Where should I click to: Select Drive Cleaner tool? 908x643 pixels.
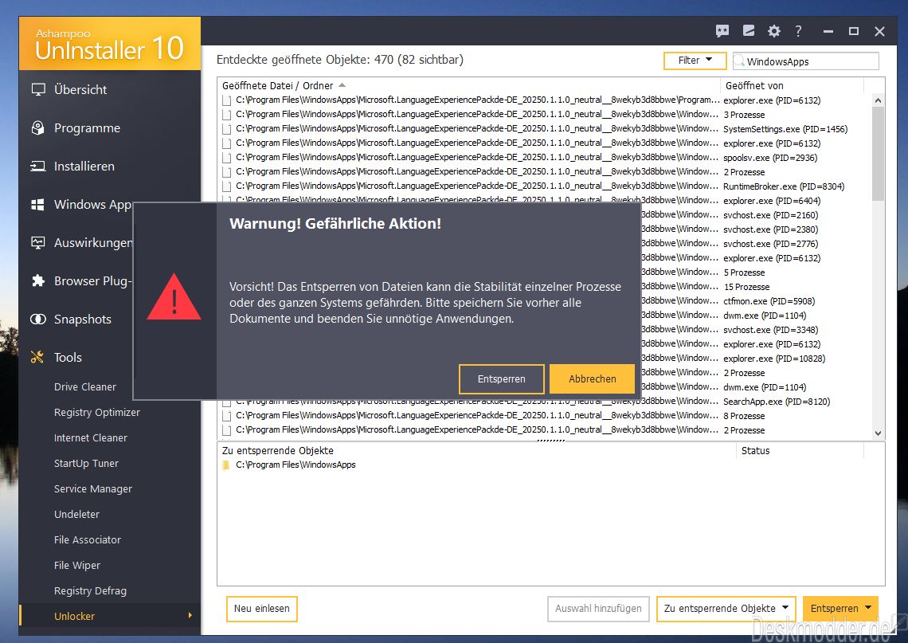tap(85, 387)
